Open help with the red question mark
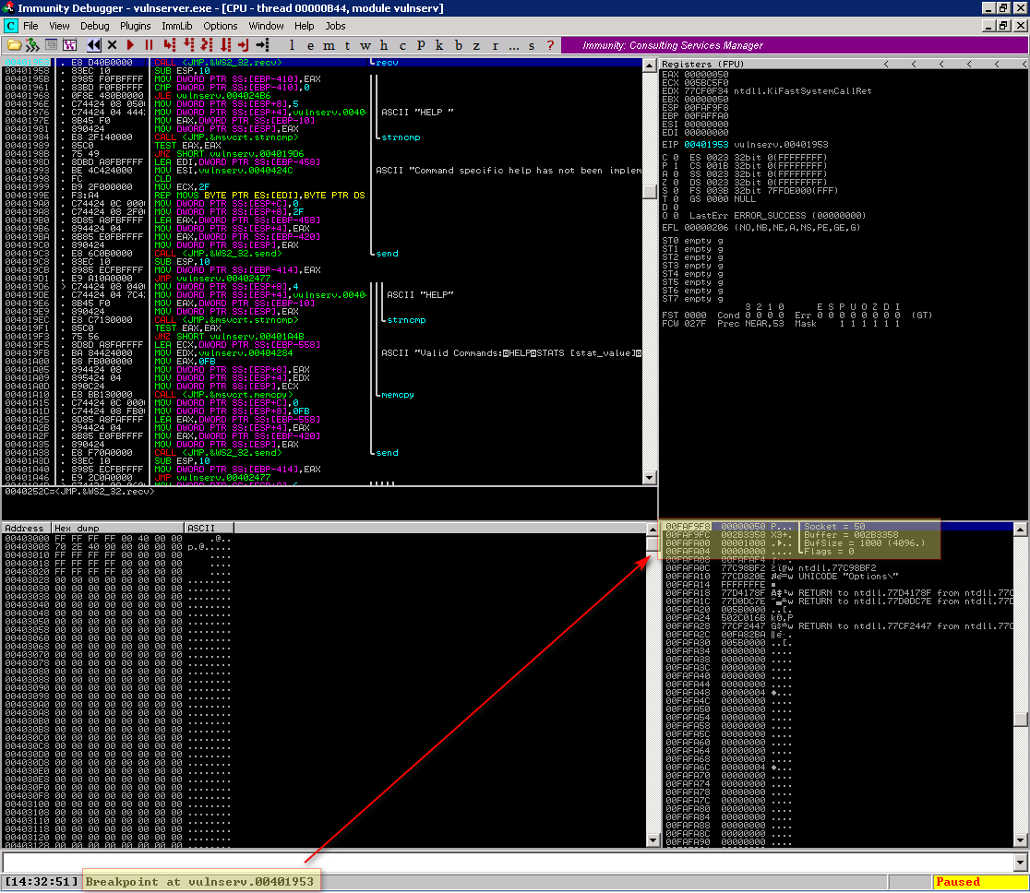 pos(550,44)
